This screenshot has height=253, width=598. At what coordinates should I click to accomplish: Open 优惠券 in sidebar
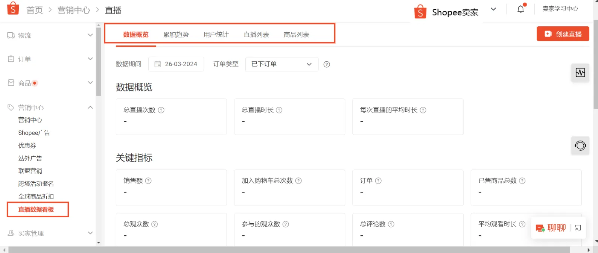[27, 145]
